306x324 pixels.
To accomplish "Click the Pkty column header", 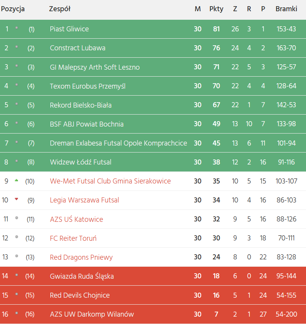I will coord(216,9).
